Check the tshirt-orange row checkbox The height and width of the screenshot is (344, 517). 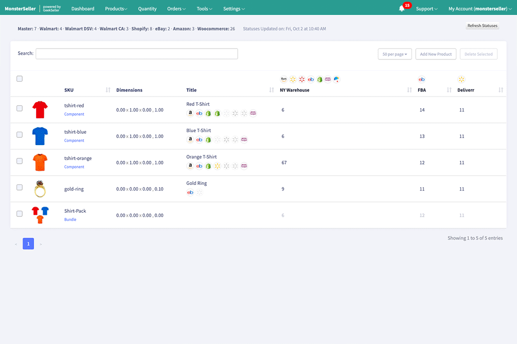[20, 161]
